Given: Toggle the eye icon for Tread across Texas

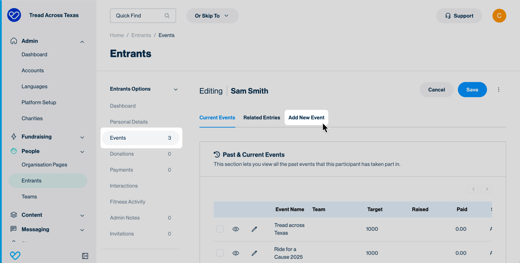Looking at the screenshot, I should (236, 229).
